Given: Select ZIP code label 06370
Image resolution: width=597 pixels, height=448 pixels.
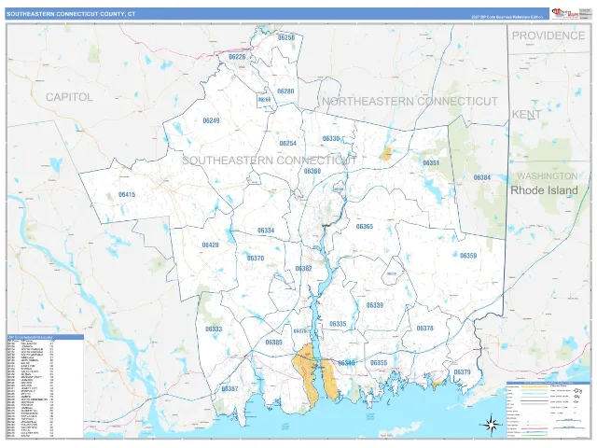Looking at the screenshot, I should click(256, 258).
